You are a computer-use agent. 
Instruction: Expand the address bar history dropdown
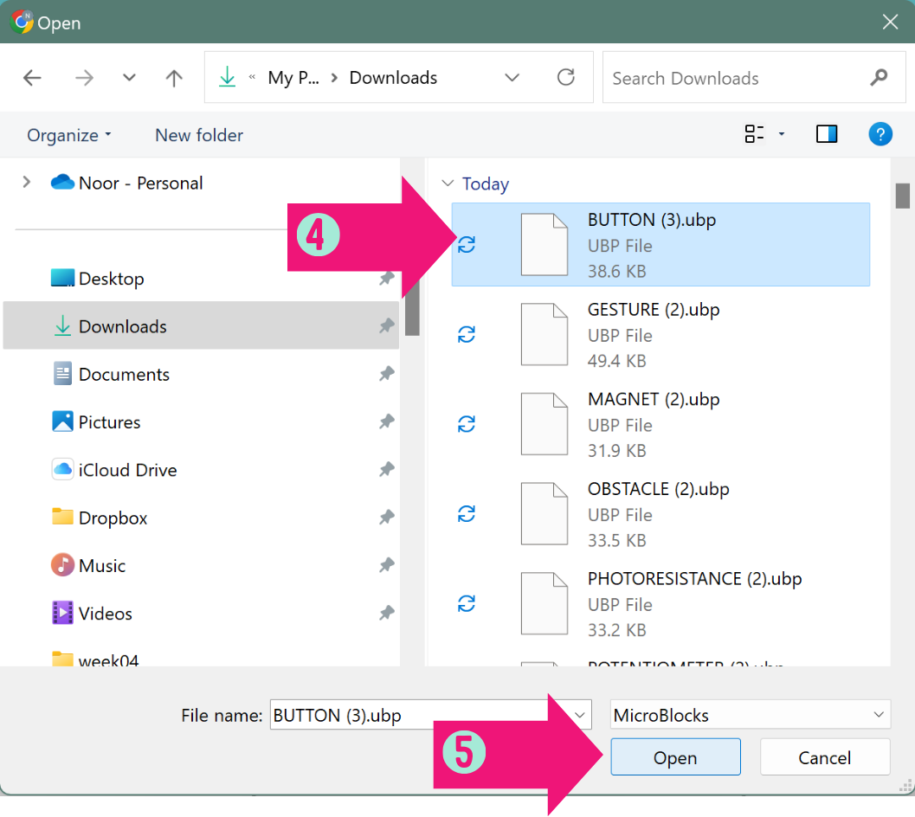pos(512,78)
